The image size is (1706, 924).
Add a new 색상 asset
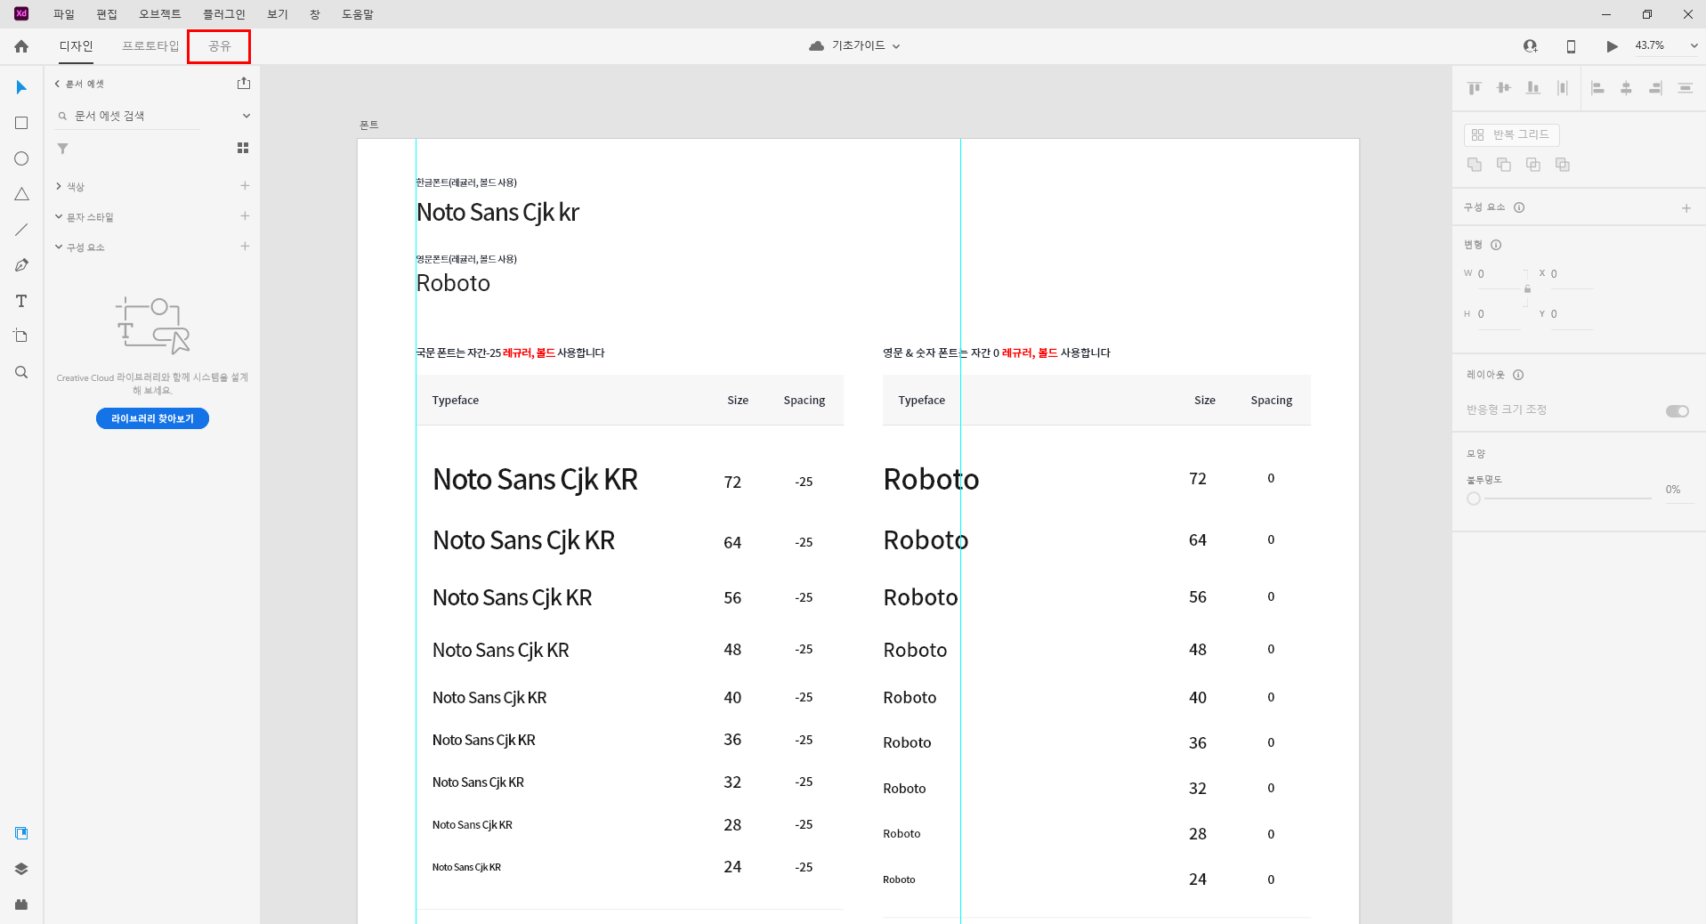pyautogui.click(x=245, y=186)
